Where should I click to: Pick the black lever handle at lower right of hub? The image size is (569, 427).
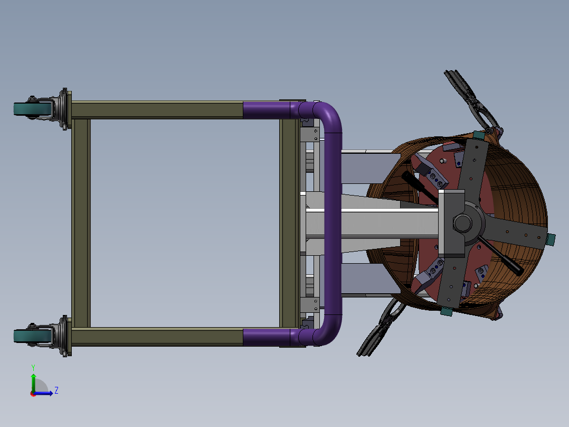coord(500,255)
